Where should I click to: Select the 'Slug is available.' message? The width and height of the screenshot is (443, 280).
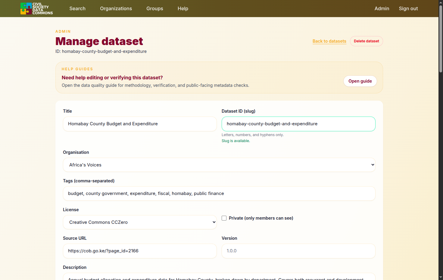point(236,141)
